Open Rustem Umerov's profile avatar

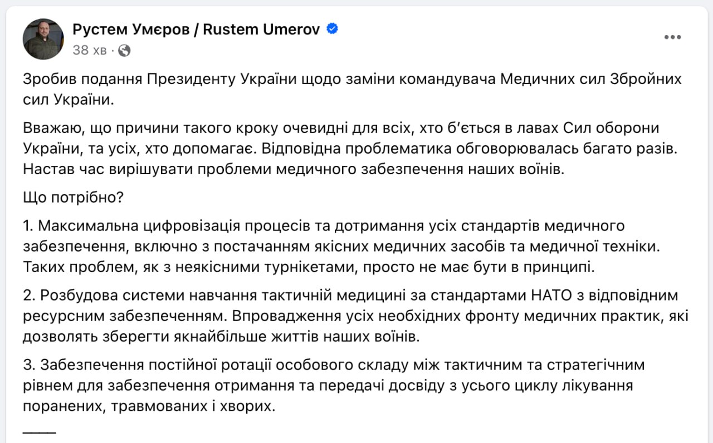(x=43, y=39)
